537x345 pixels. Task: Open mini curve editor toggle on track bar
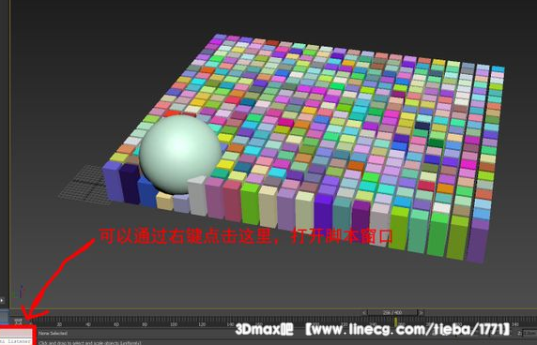click(x=18, y=322)
